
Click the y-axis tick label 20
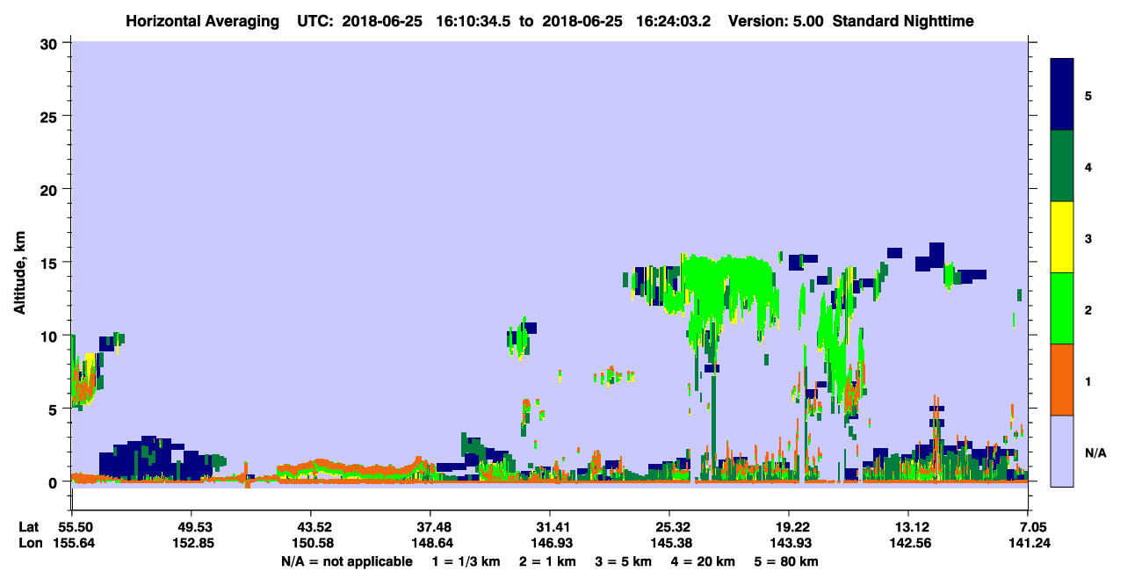coord(51,190)
